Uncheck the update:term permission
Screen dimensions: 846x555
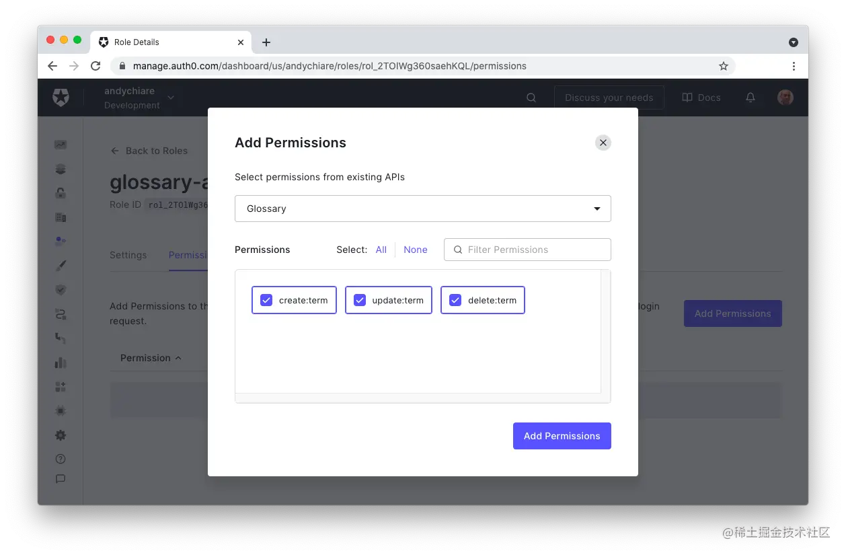click(x=360, y=299)
